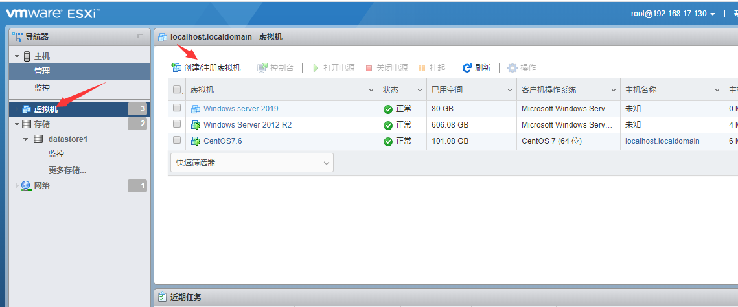The image size is (738, 307).
Task: Open the Windows Server 2012 R2 VM link
Action: [x=248, y=125]
